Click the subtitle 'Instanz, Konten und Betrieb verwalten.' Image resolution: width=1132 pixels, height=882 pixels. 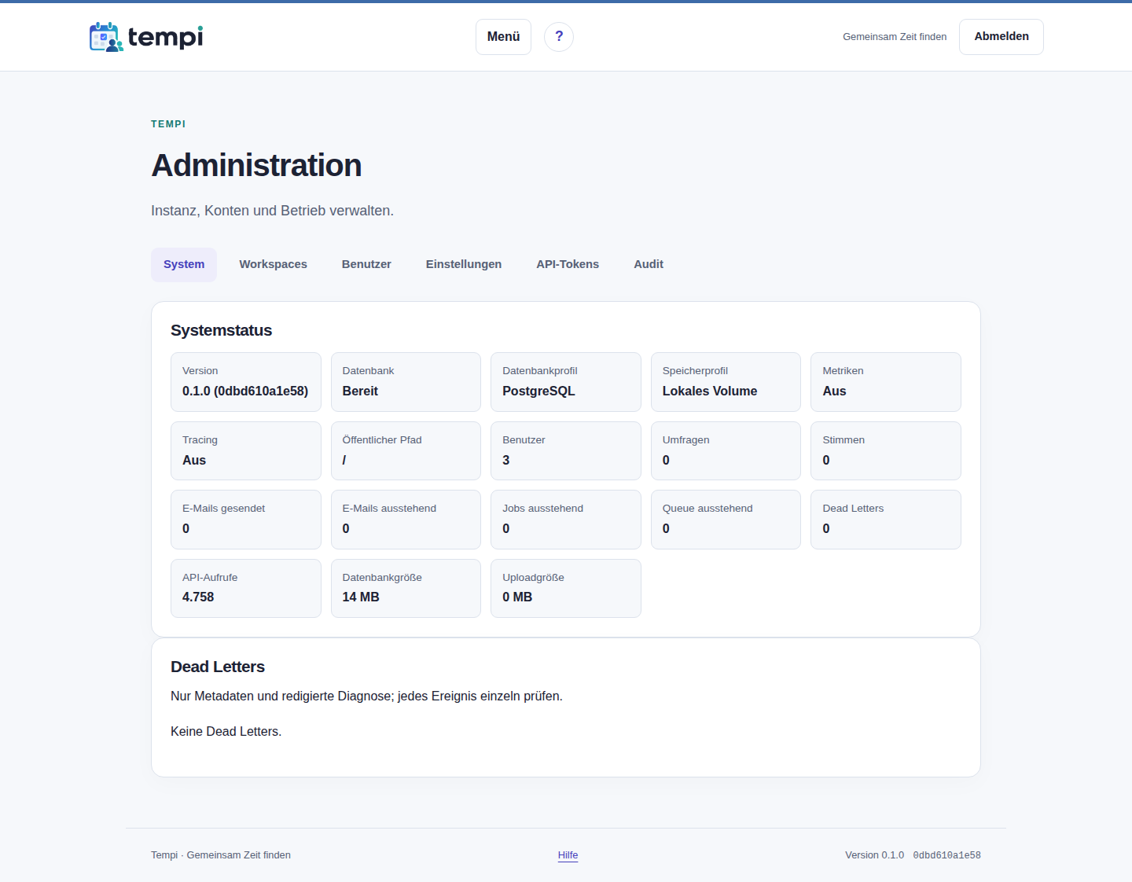pos(272,211)
